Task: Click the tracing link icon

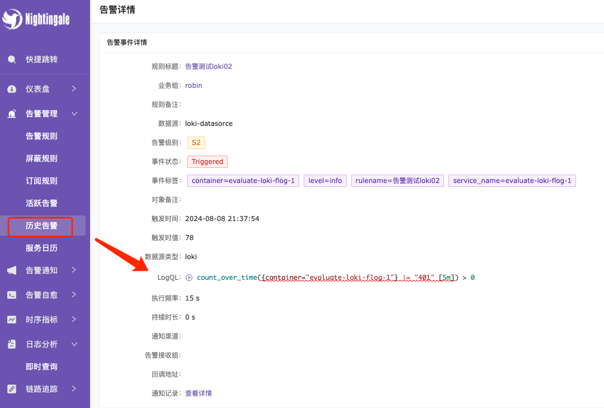Action: (x=12, y=389)
